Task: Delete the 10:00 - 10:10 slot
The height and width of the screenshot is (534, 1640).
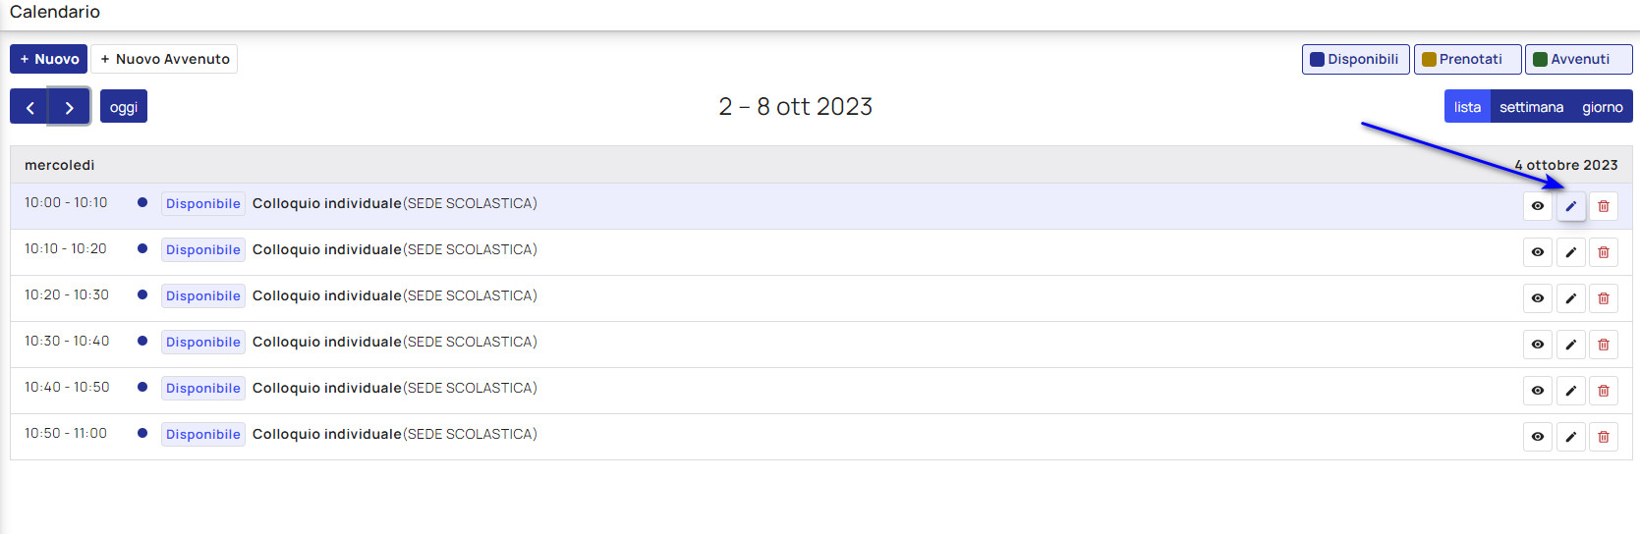Action: click(1603, 206)
